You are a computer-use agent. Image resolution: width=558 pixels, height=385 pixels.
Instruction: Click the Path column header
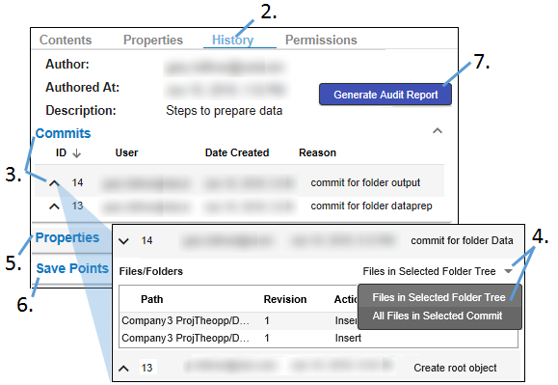152,299
